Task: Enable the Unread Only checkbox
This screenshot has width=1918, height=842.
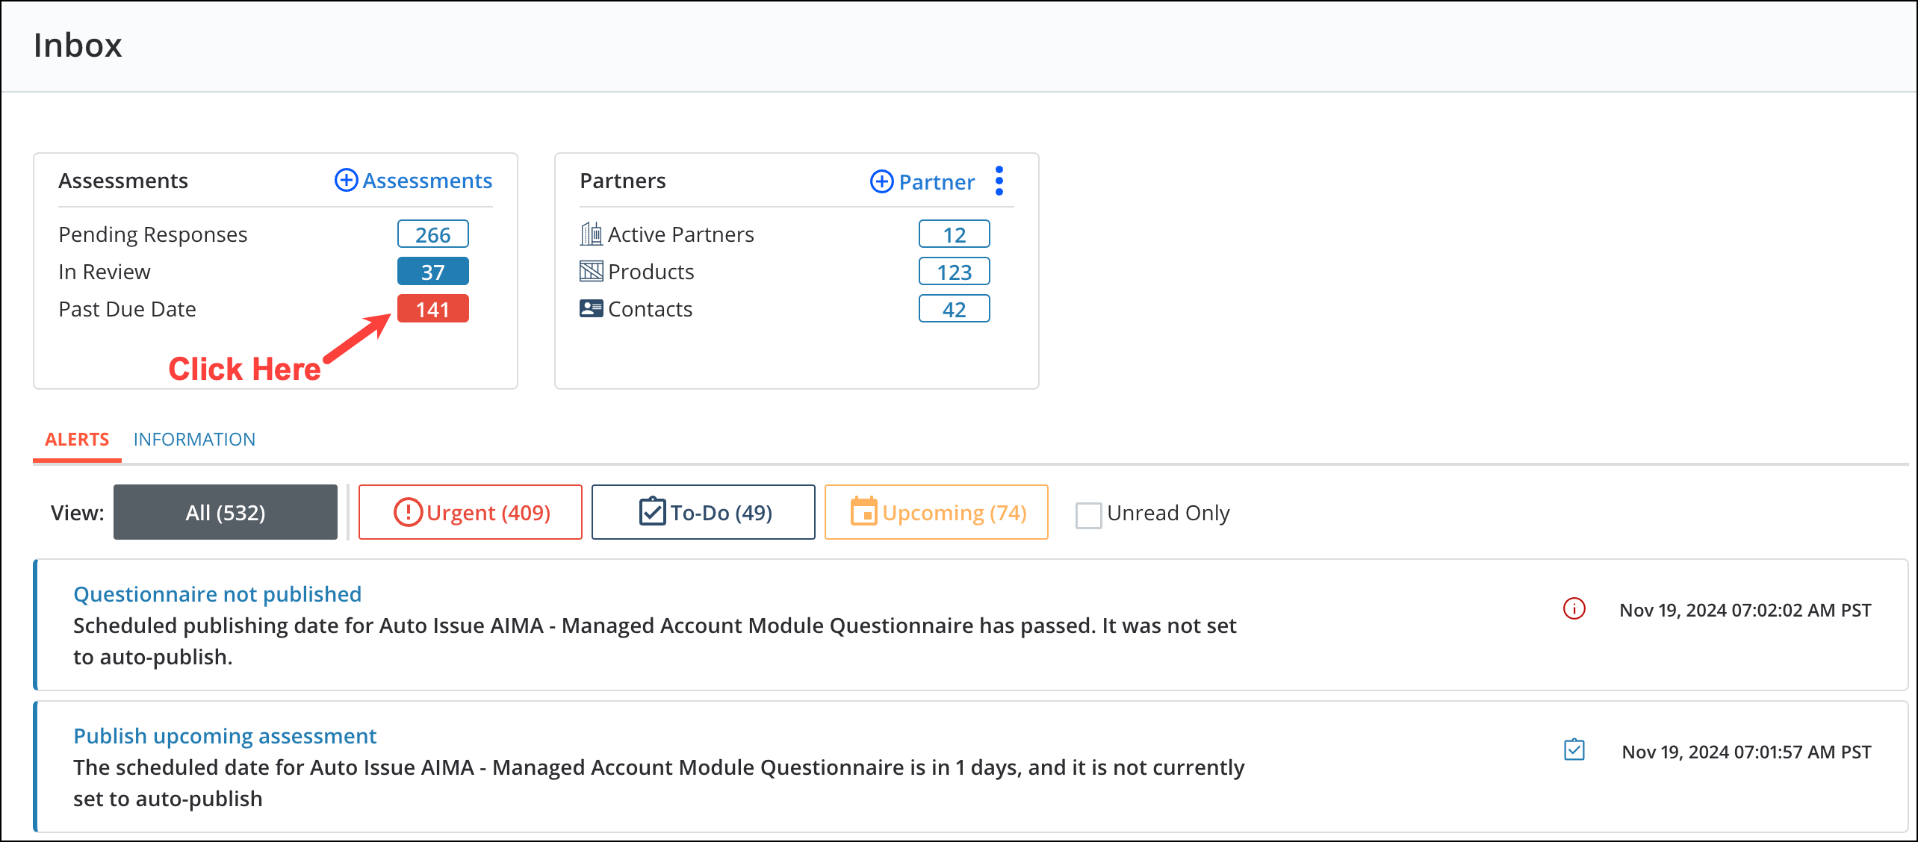Action: tap(1088, 515)
